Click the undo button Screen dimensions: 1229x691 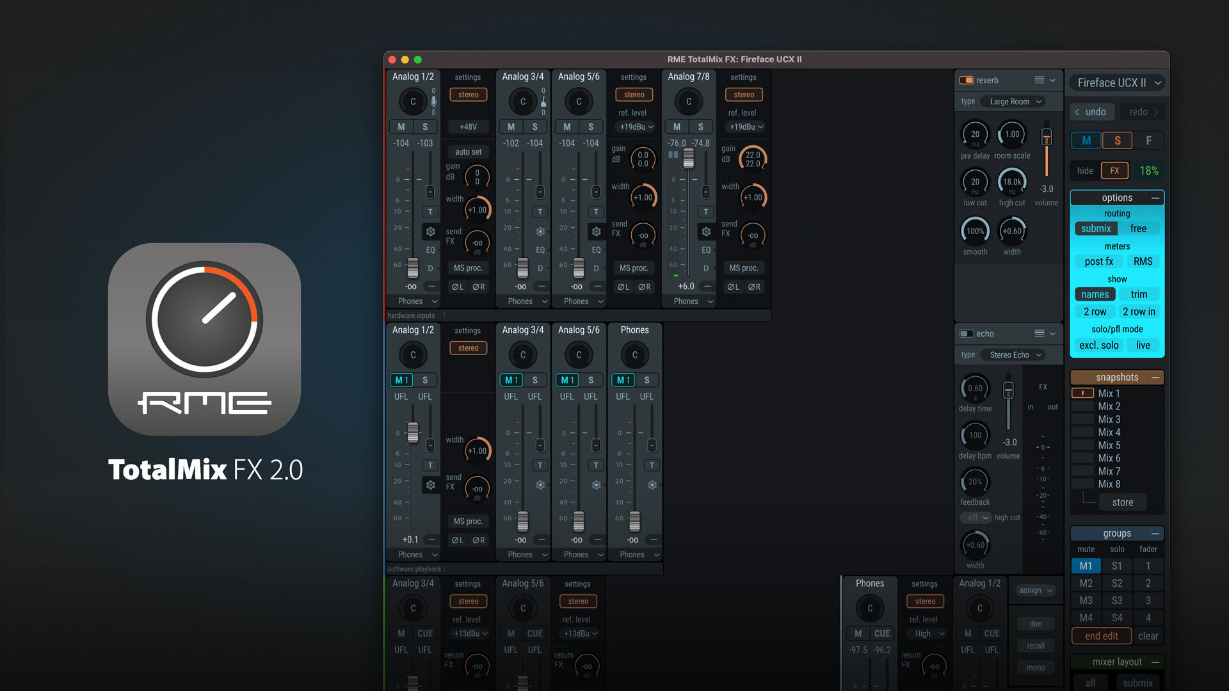1091,111
